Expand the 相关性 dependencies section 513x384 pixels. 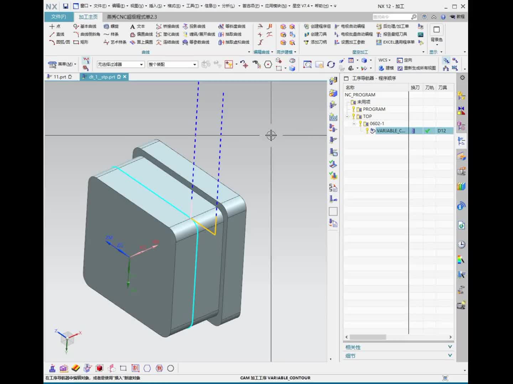398,347
